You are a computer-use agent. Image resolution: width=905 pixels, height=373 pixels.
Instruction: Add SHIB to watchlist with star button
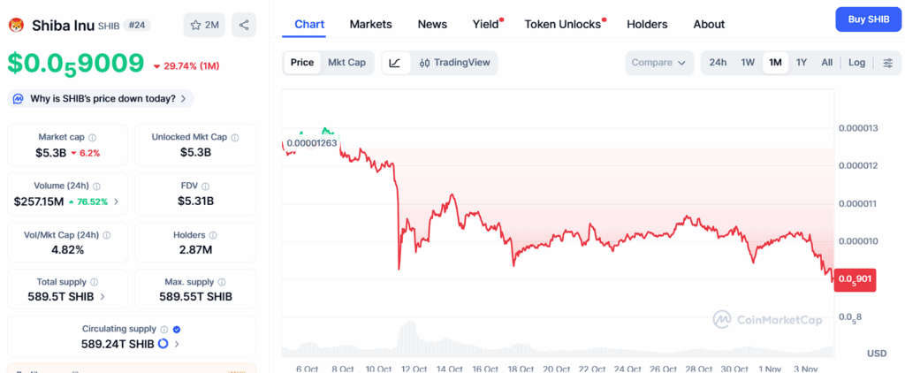pyautogui.click(x=204, y=25)
